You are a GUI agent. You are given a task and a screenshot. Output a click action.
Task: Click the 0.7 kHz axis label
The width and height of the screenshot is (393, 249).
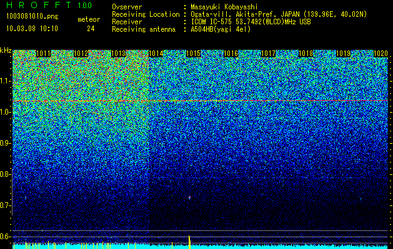[5, 205]
